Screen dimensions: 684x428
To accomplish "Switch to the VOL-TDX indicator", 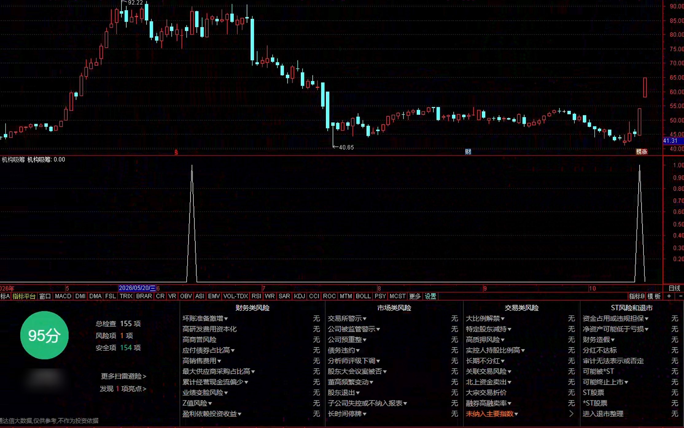I will pyautogui.click(x=235, y=296).
